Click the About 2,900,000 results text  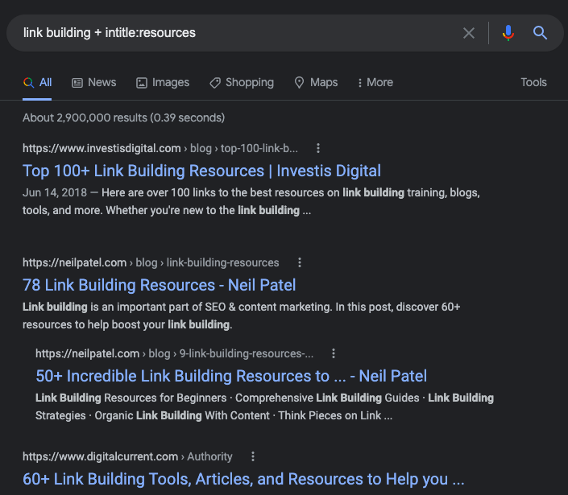coord(123,118)
